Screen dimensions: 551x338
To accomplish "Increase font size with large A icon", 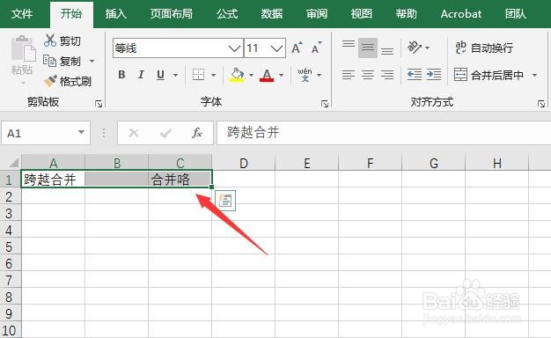I will [x=297, y=48].
